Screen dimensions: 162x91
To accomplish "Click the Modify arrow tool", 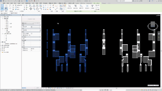I will (x=2, y=7).
